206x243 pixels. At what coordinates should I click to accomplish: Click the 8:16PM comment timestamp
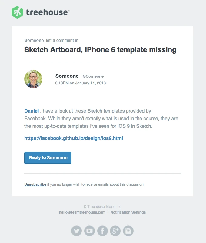[62, 83]
